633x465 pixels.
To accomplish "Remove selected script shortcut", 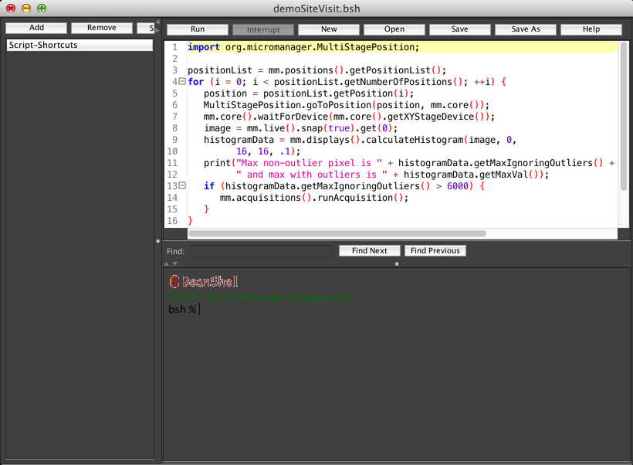I will (102, 28).
